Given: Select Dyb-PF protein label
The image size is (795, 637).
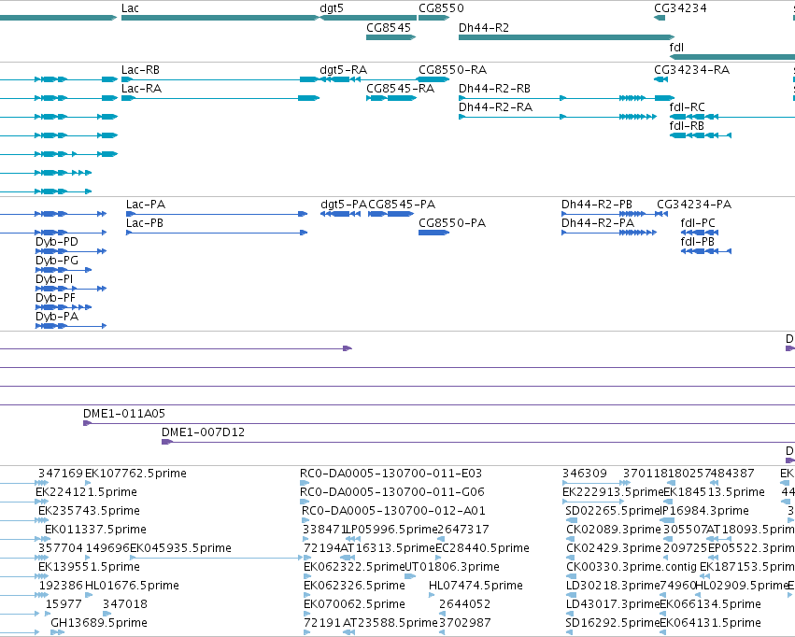Looking at the screenshot, I should pos(55,298).
